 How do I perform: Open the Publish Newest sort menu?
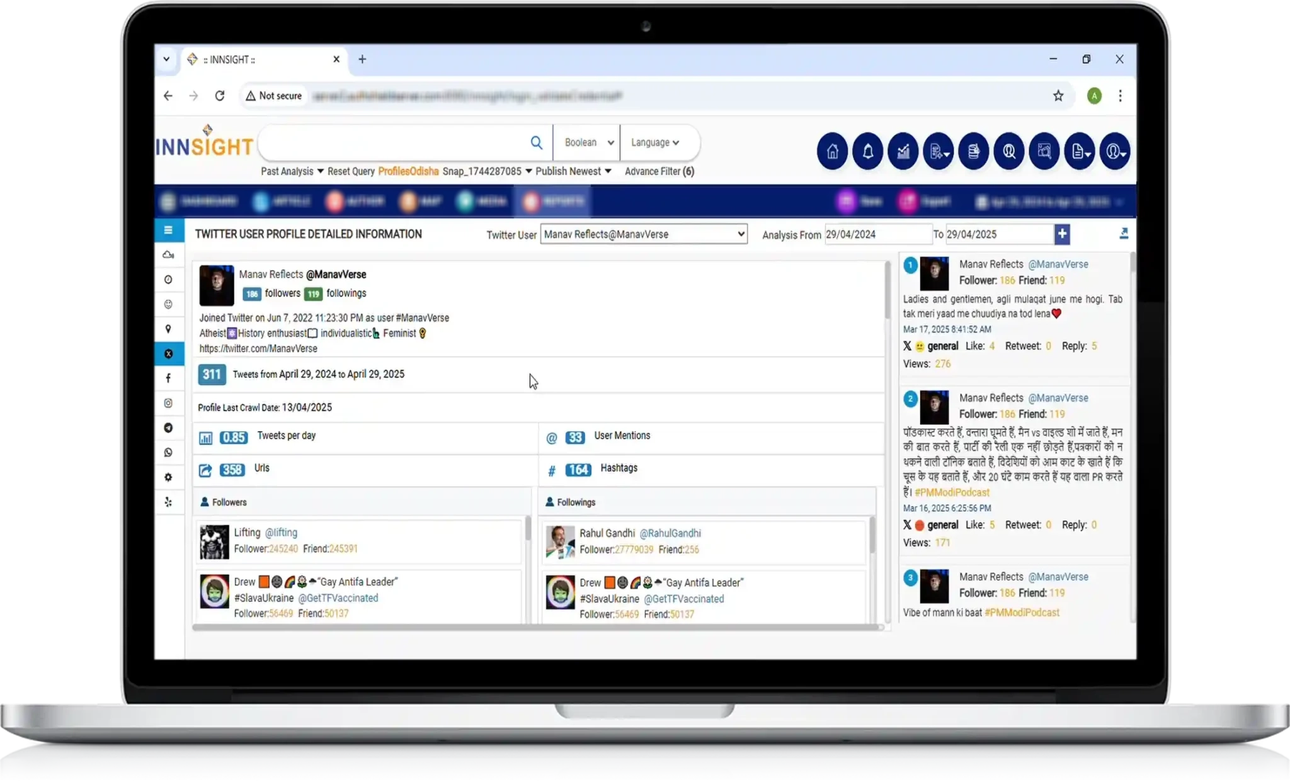573,171
